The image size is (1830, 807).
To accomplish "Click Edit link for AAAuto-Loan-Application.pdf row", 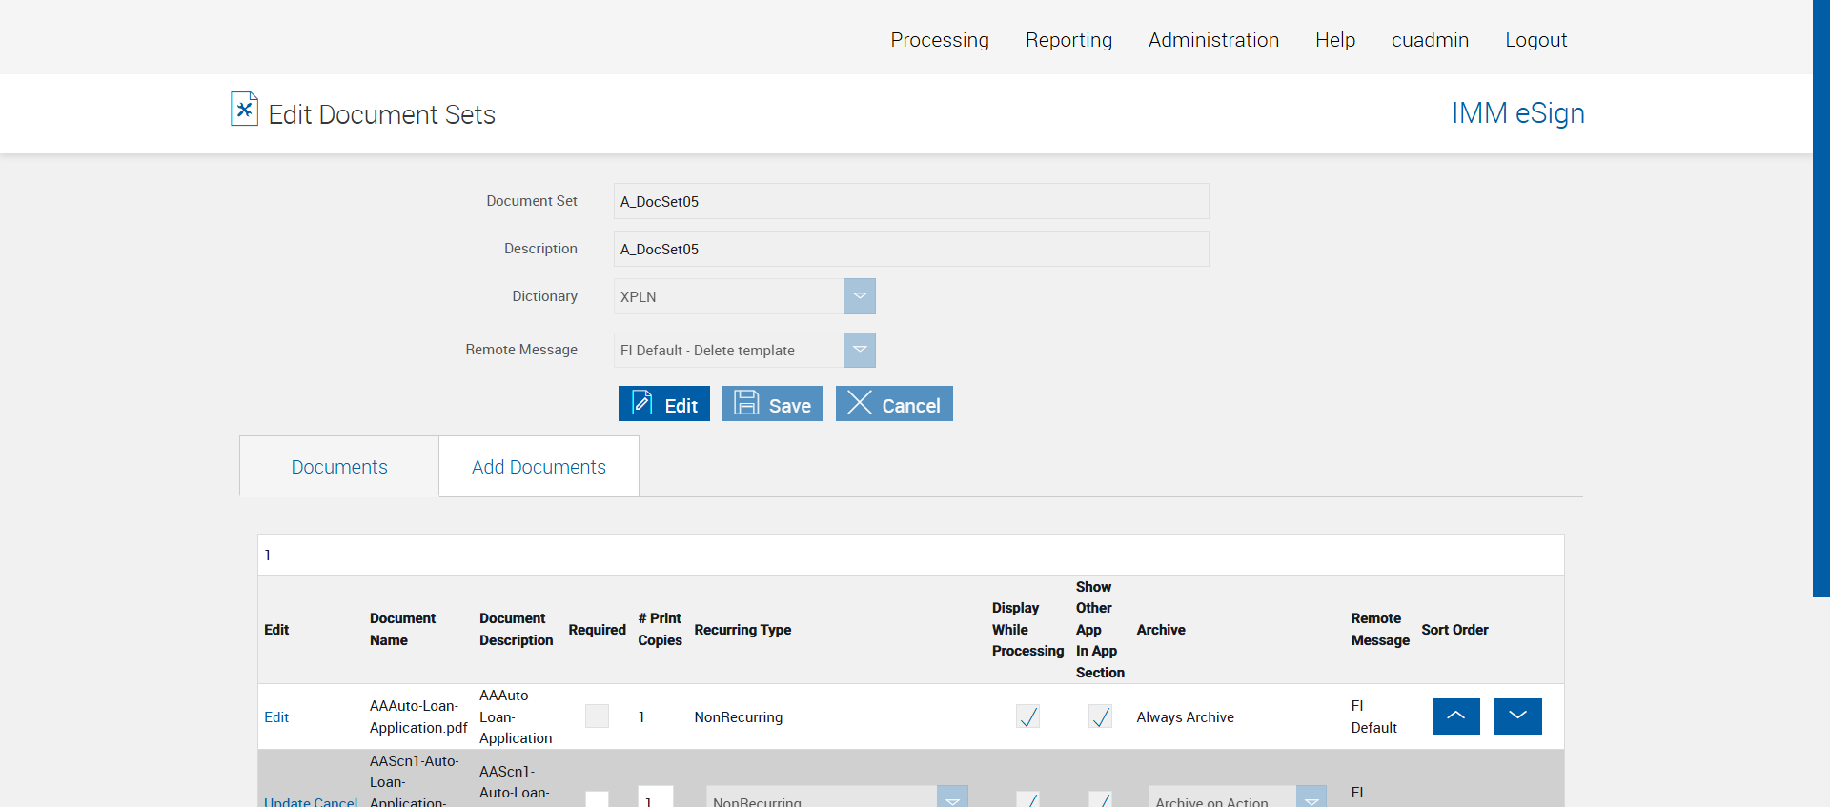I will (276, 717).
